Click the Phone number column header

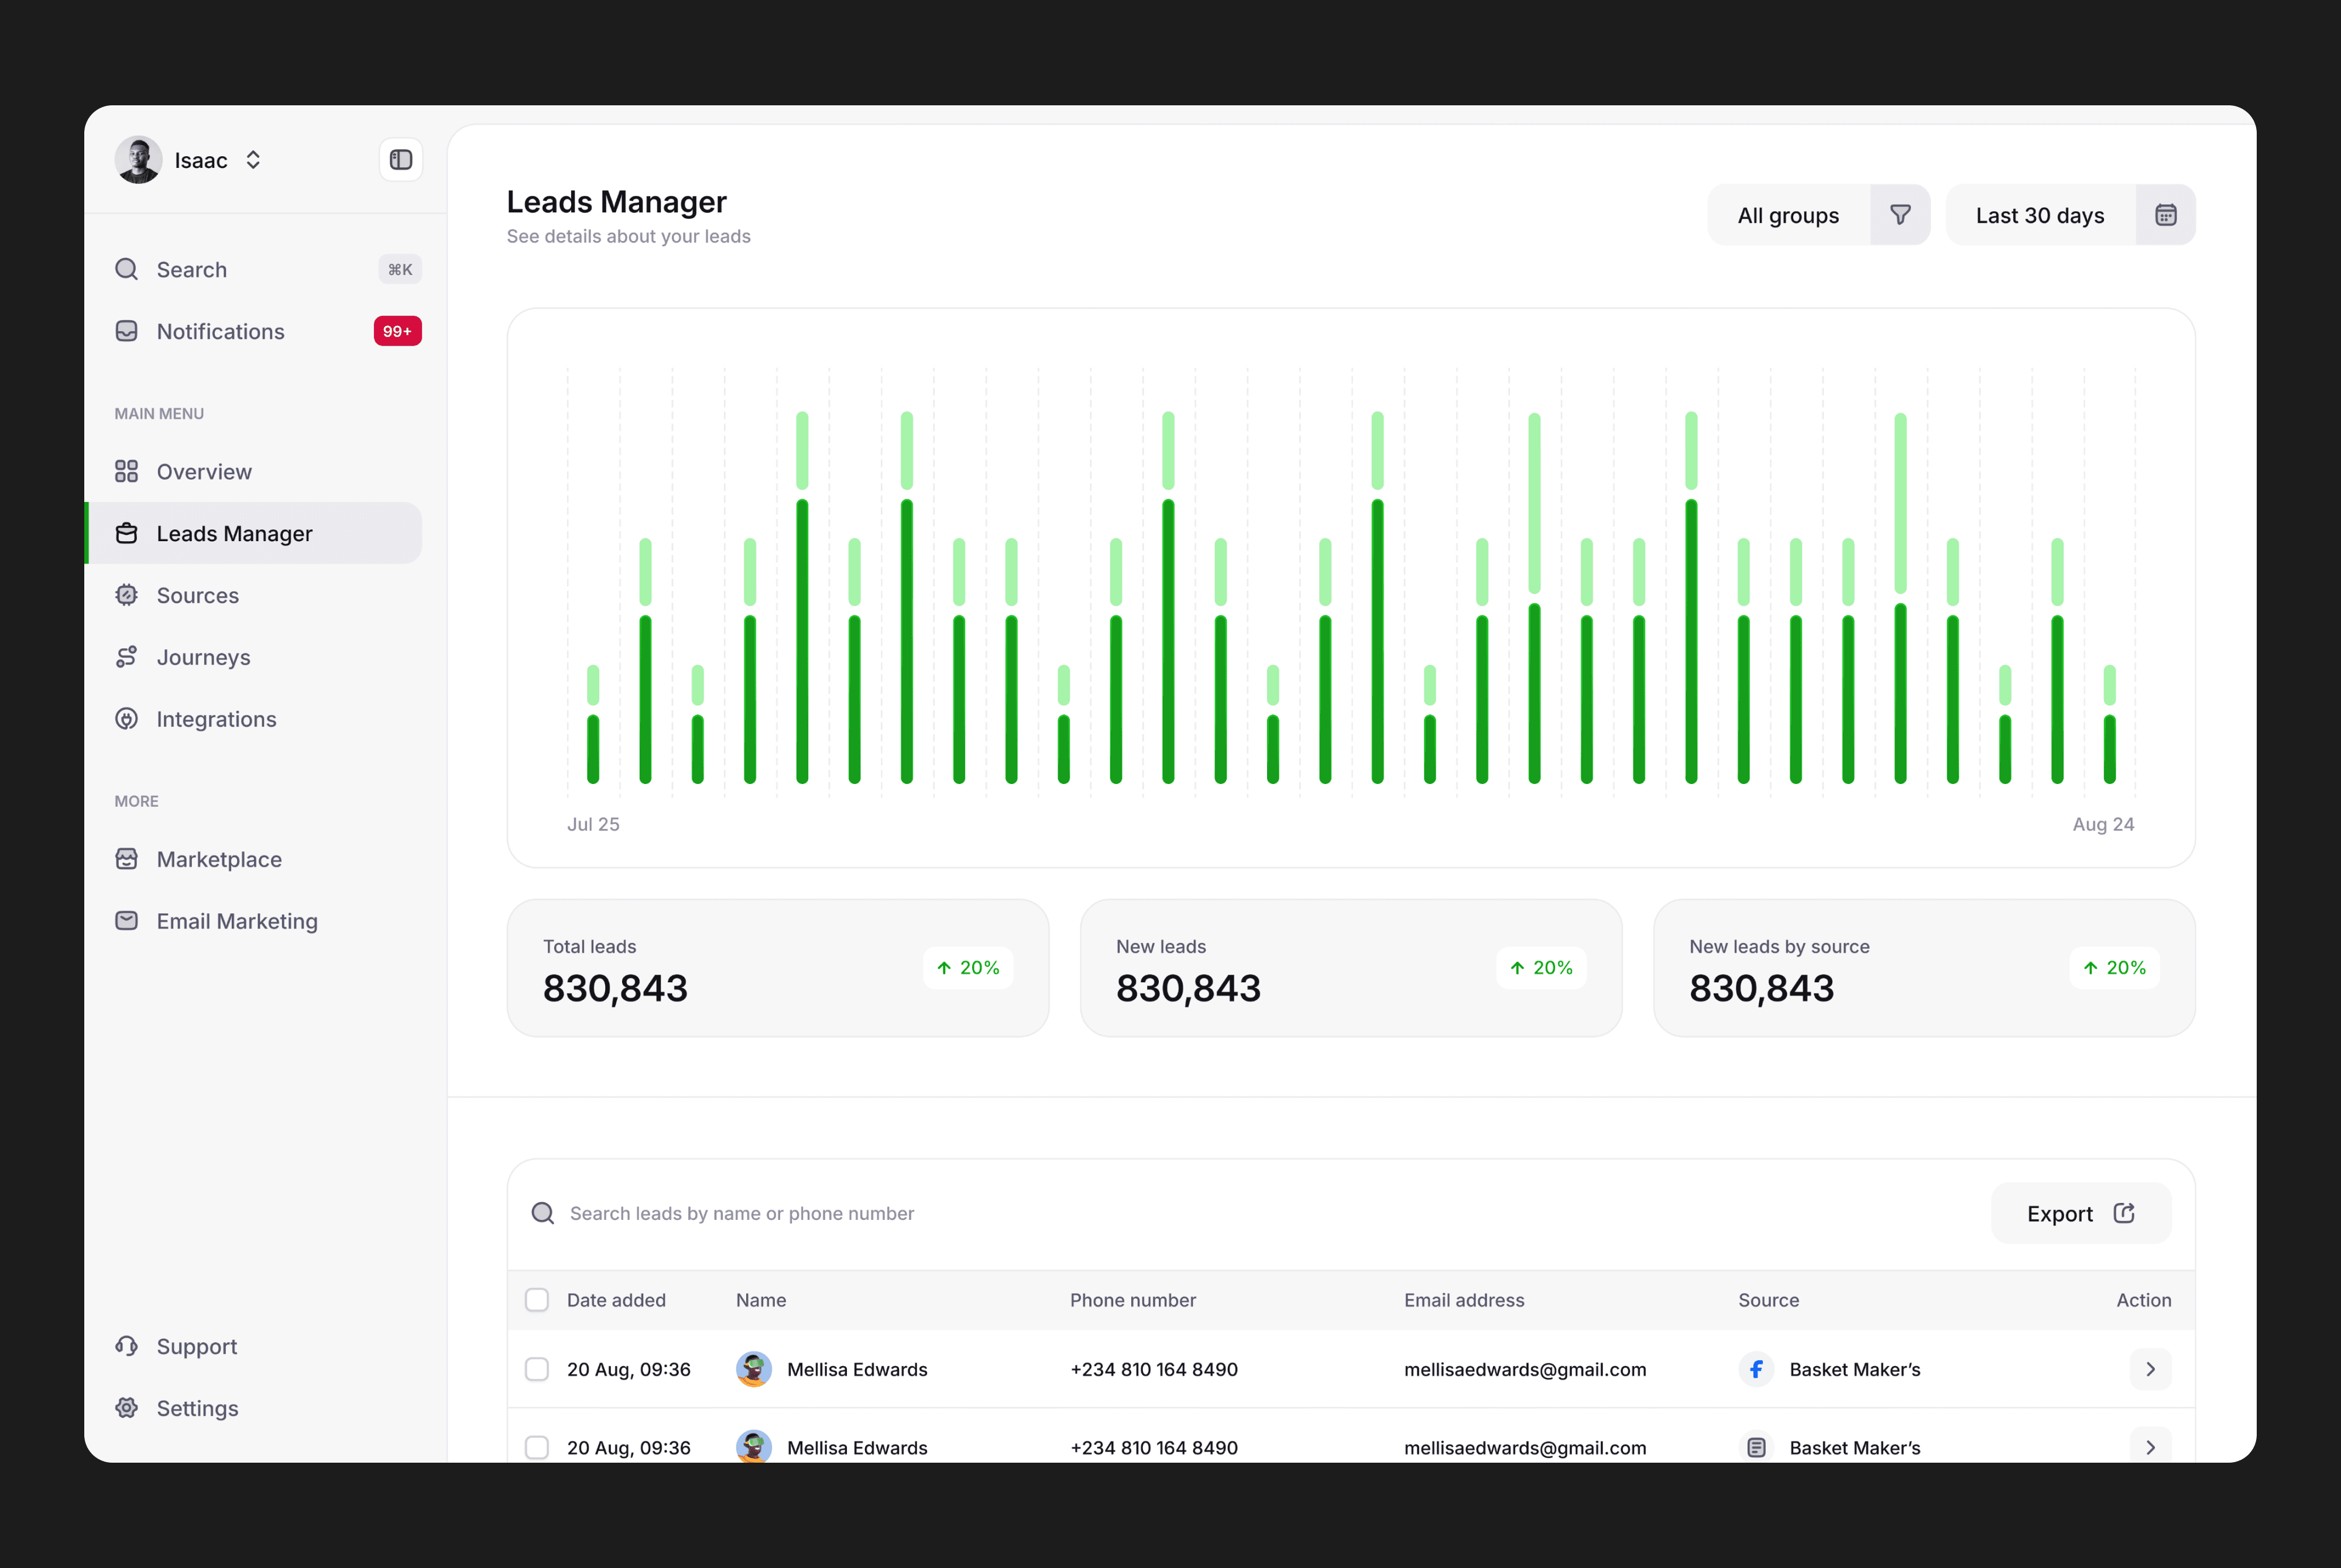click(1133, 1300)
